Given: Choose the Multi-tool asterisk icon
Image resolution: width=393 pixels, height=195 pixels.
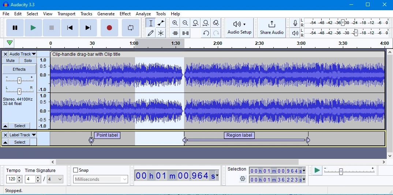Looking at the screenshot, I should (161, 33).
